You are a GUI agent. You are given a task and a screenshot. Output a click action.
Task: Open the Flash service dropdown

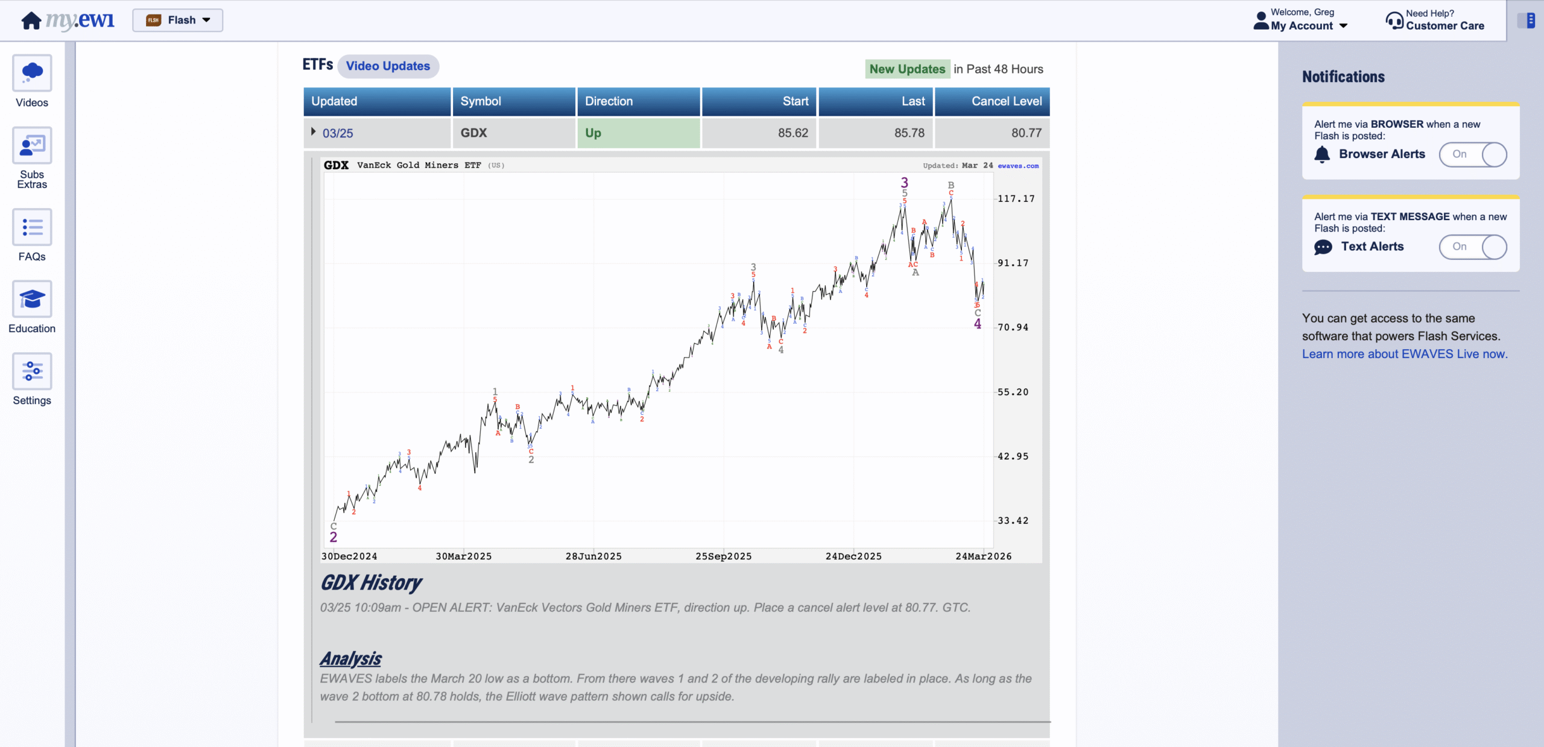[x=177, y=20]
